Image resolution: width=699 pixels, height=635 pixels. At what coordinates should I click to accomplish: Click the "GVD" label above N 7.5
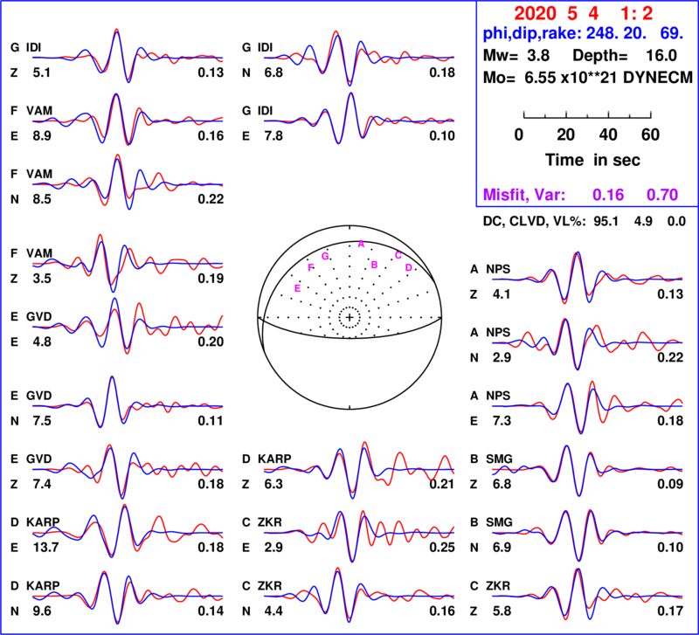(x=38, y=396)
